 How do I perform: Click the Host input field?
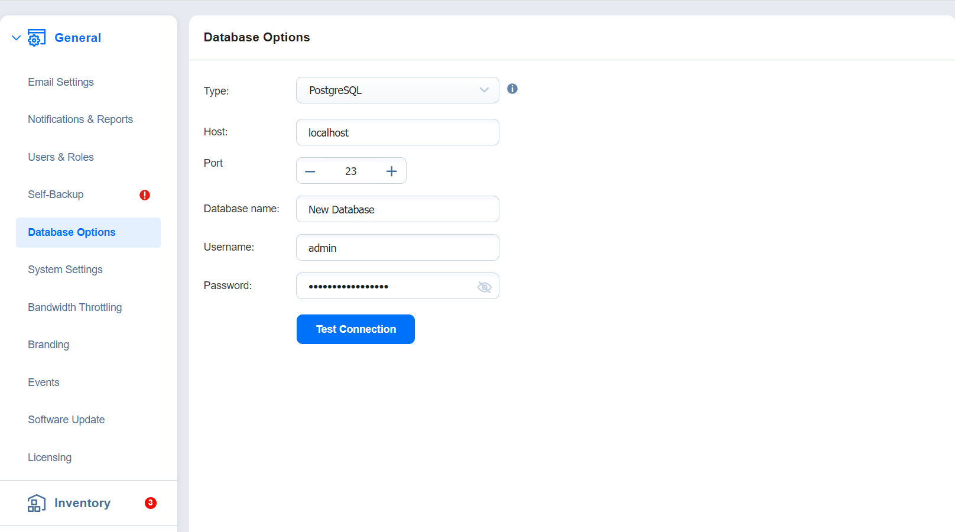click(397, 132)
